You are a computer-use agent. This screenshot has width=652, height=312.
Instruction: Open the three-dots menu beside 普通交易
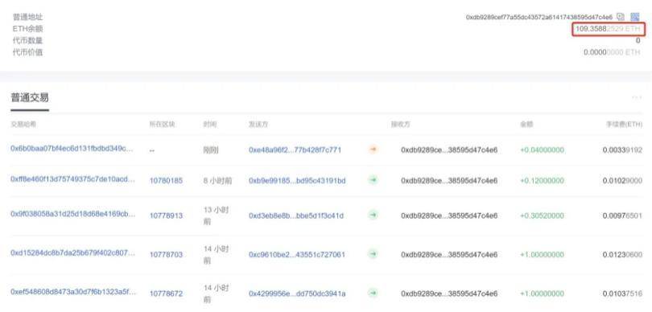(x=637, y=97)
